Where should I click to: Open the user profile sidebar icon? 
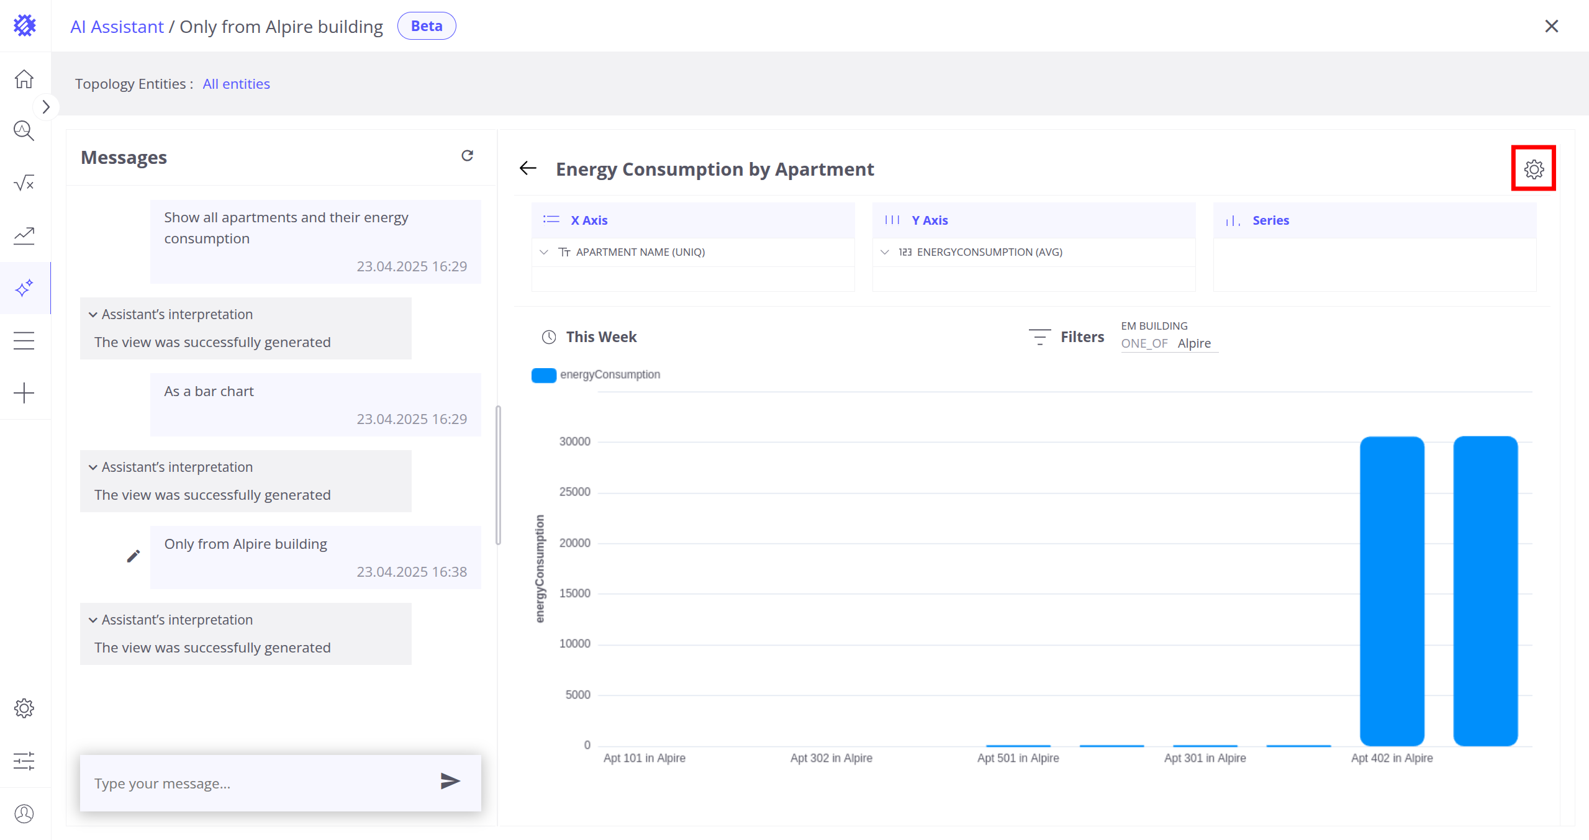coord(24,813)
